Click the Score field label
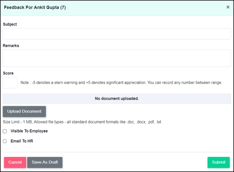Image resolution: width=234 pixels, height=172 pixels. (8, 73)
